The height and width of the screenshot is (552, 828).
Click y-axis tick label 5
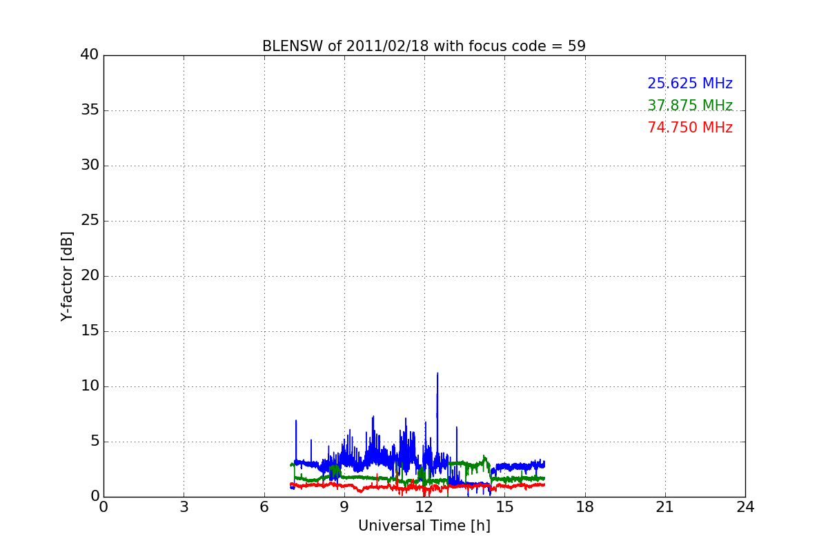click(x=95, y=442)
